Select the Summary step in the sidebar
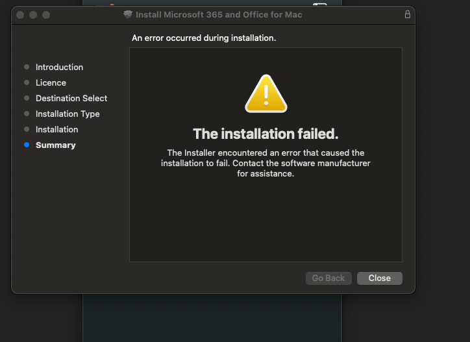Screen dimensions: 470x342 point(56,145)
